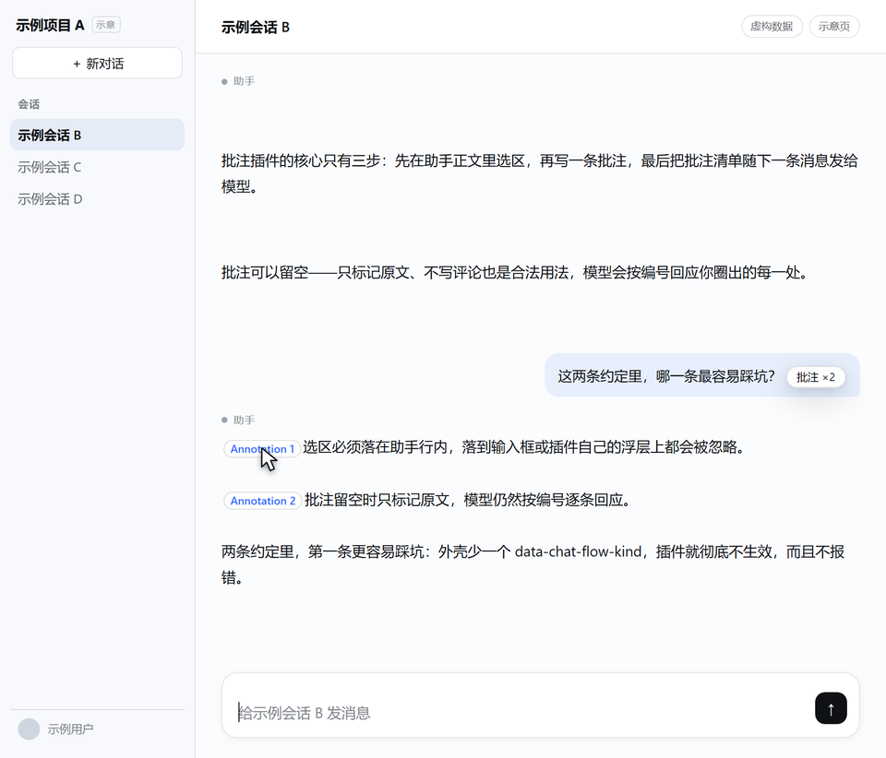Click the Annotation 2 chip
The image size is (886, 758).
263,501
